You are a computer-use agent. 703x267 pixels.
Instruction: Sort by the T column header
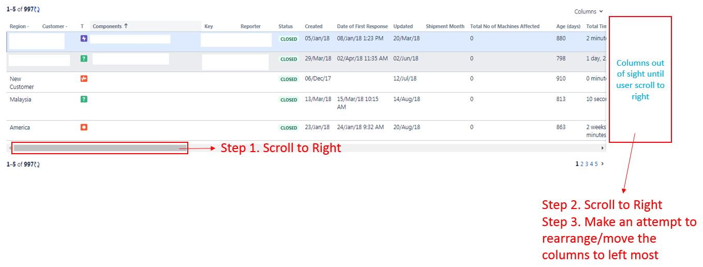(82, 26)
